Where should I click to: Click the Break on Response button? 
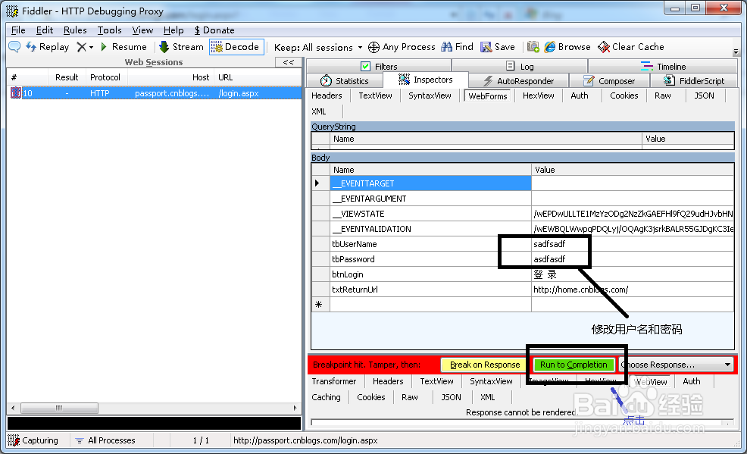485,365
